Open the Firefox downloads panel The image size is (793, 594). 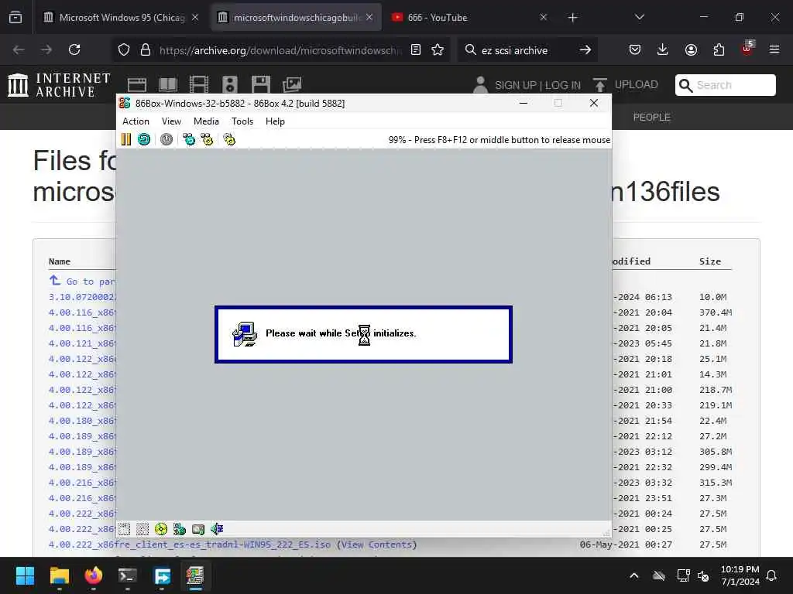coord(663,49)
